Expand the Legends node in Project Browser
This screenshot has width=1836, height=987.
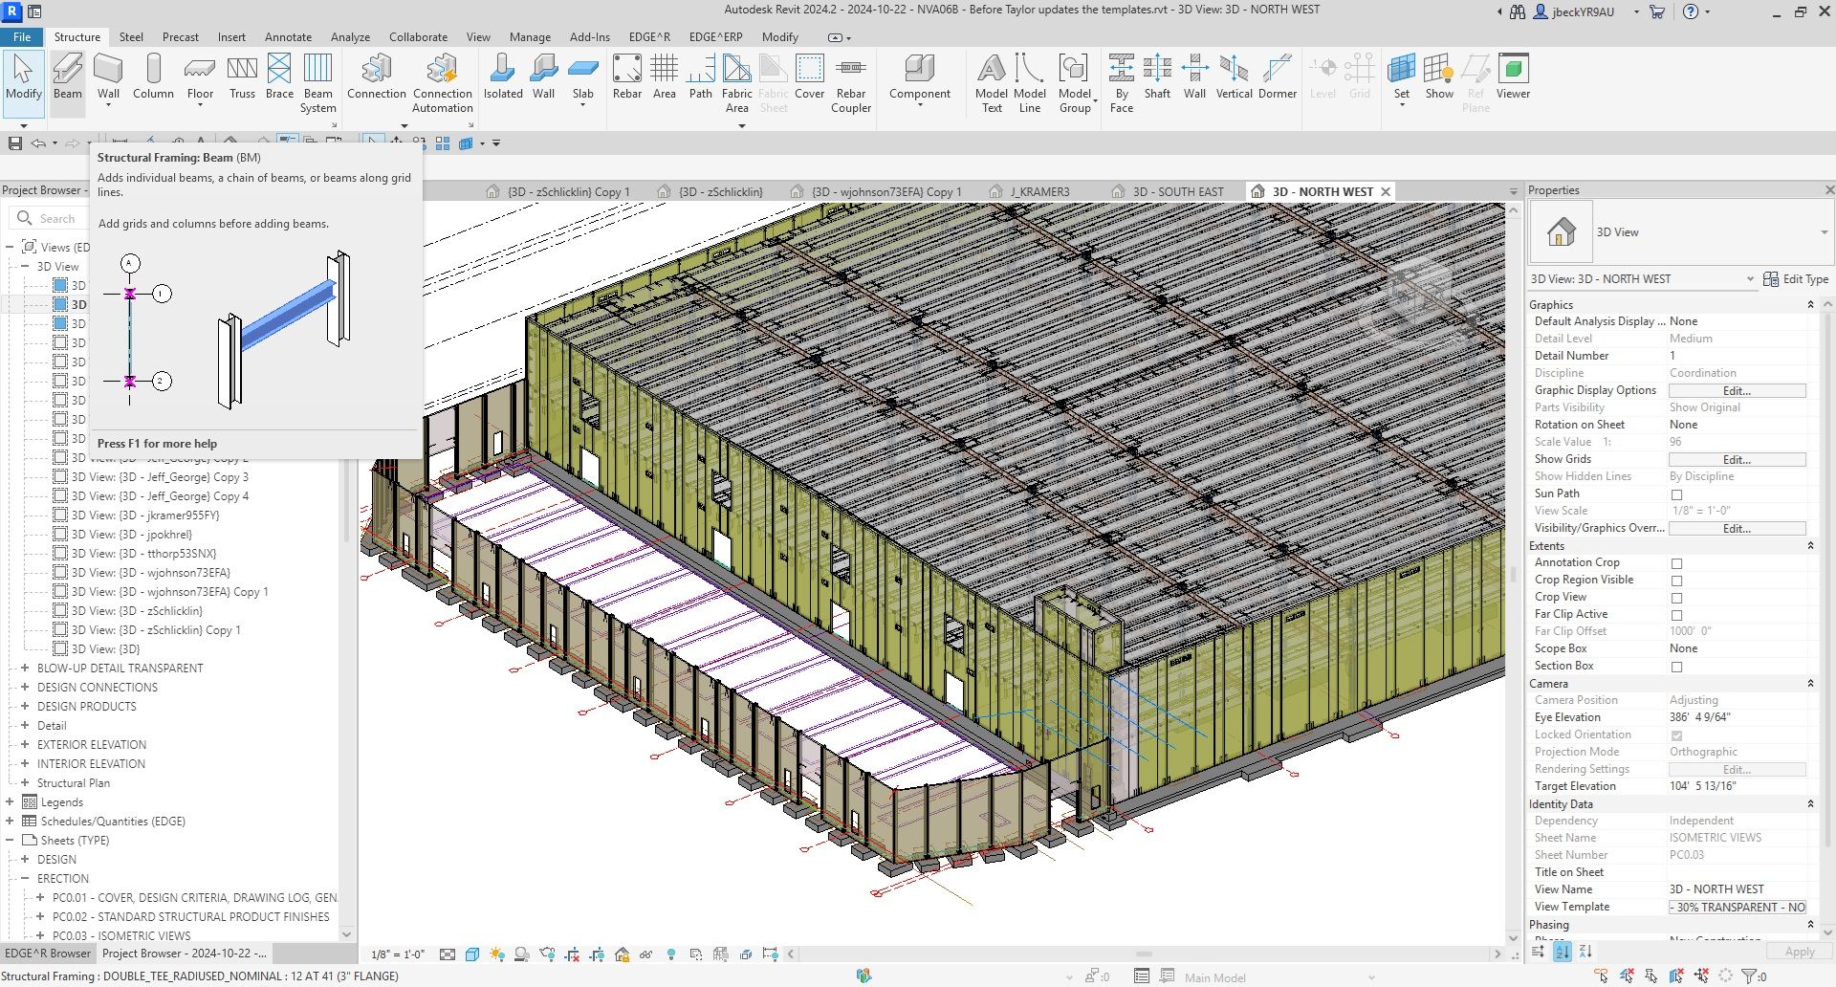[10, 802]
